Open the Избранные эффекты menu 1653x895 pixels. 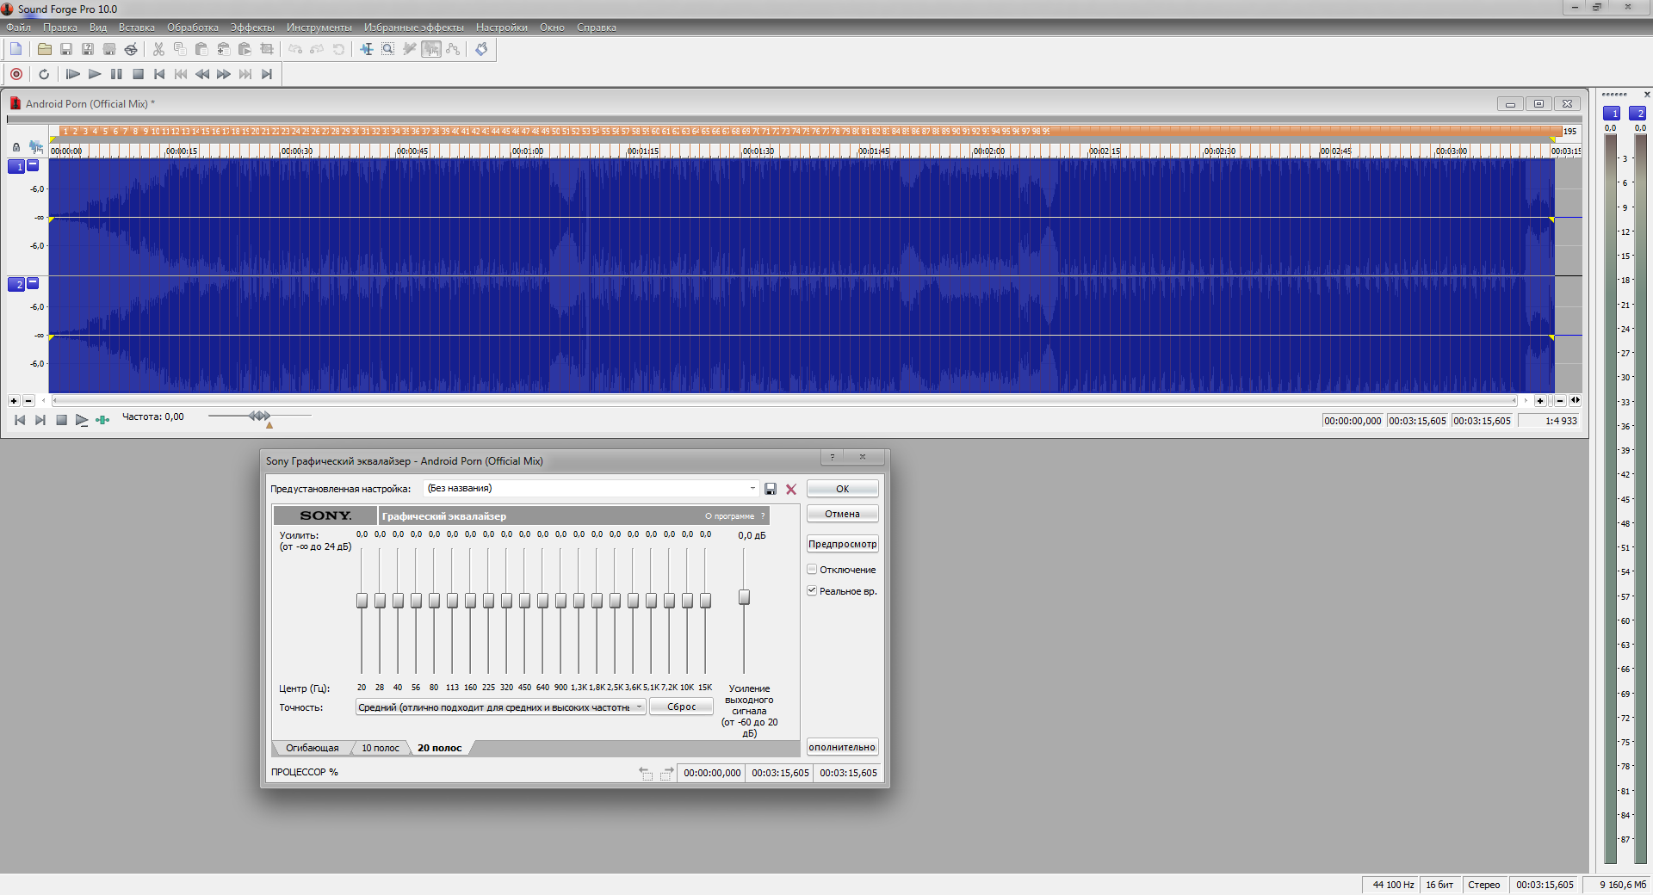coord(414,28)
